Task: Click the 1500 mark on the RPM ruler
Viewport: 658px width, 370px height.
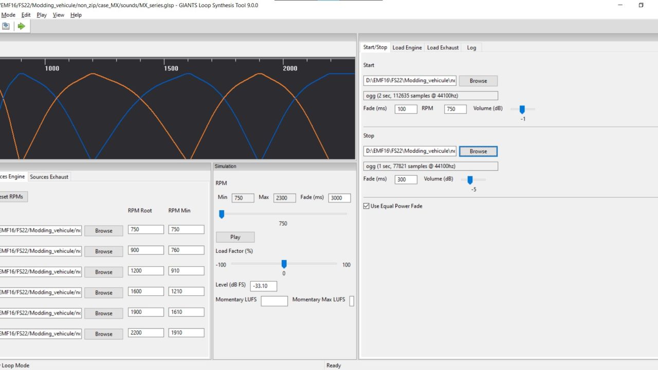Action: (171, 68)
